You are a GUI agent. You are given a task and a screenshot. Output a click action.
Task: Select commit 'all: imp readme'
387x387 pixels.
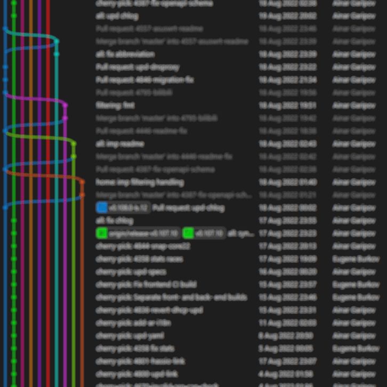pos(120,144)
